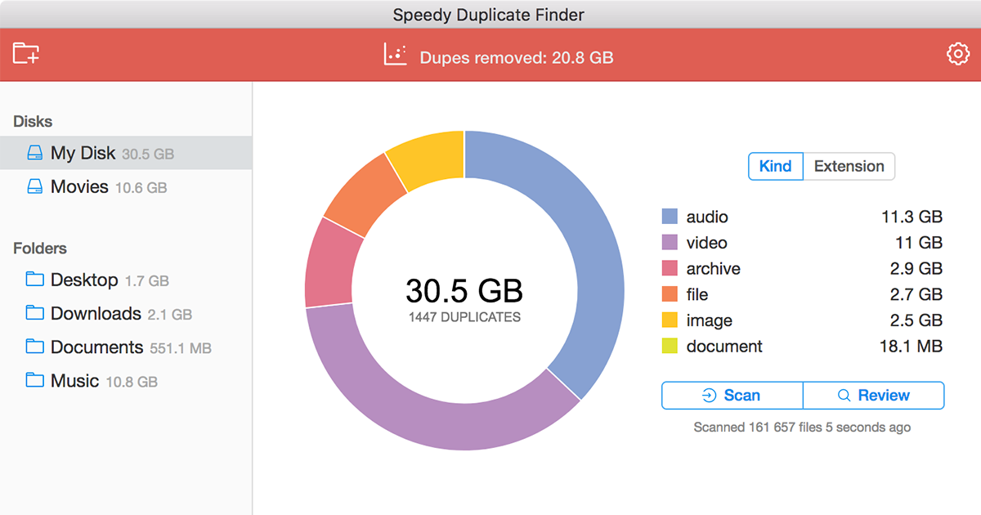Click the 'archive' legend label
981x515 pixels.
coord(714,268)
